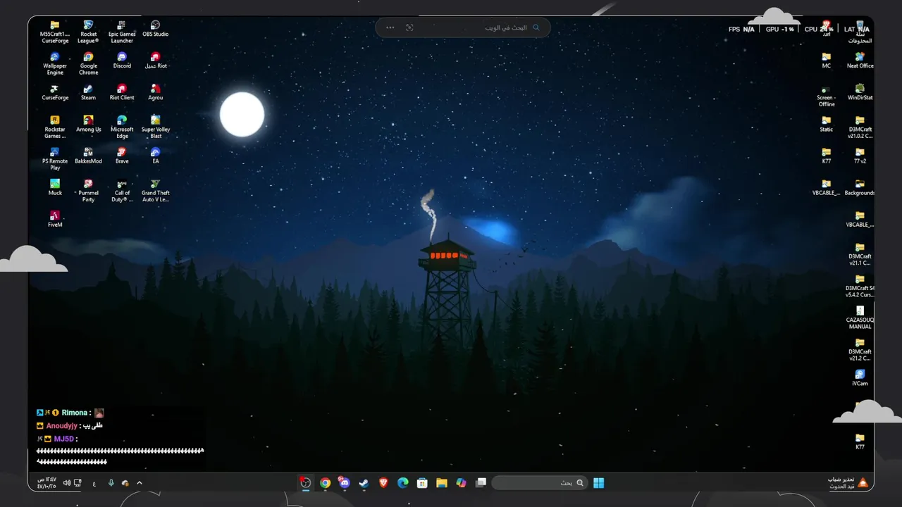Select the Muck desktop shortcut
Screen dimensions: 902x507
pos(55,187)
